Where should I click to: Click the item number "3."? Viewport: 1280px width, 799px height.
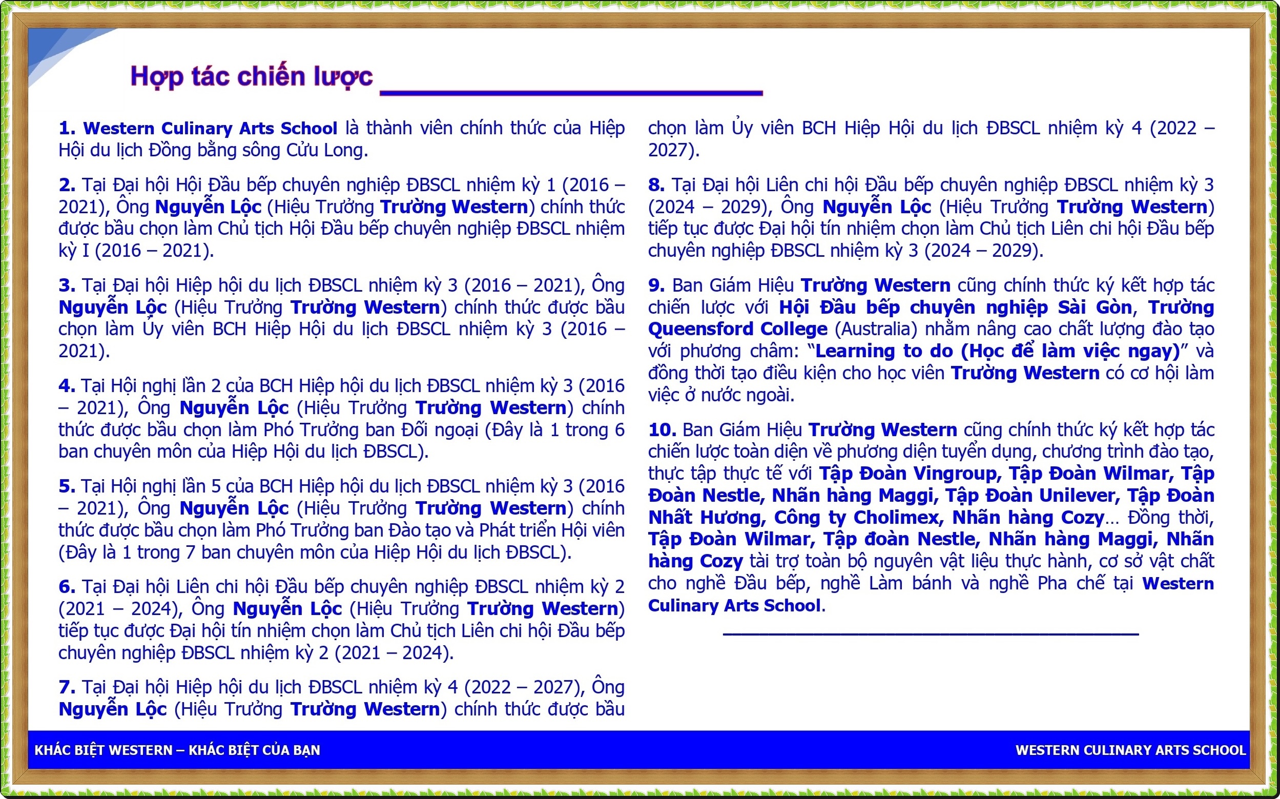pos(67,285)
